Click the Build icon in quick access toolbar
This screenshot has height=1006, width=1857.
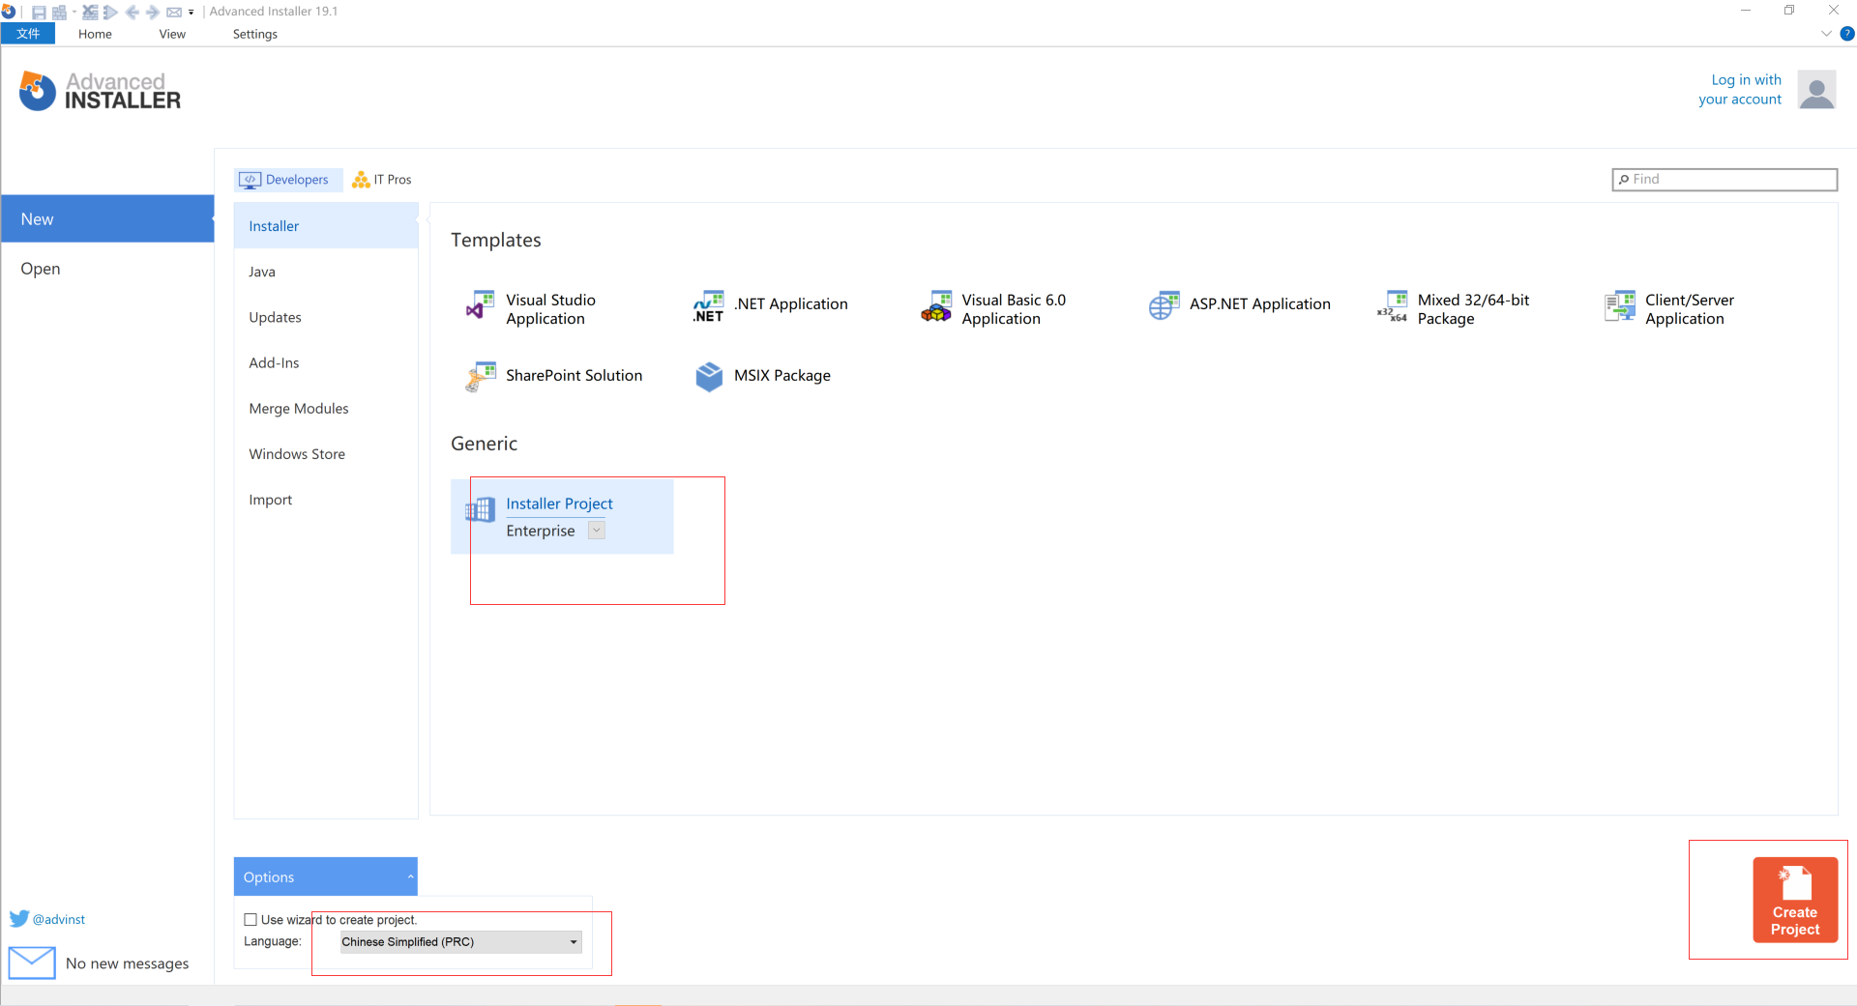(x=60, y=12)
